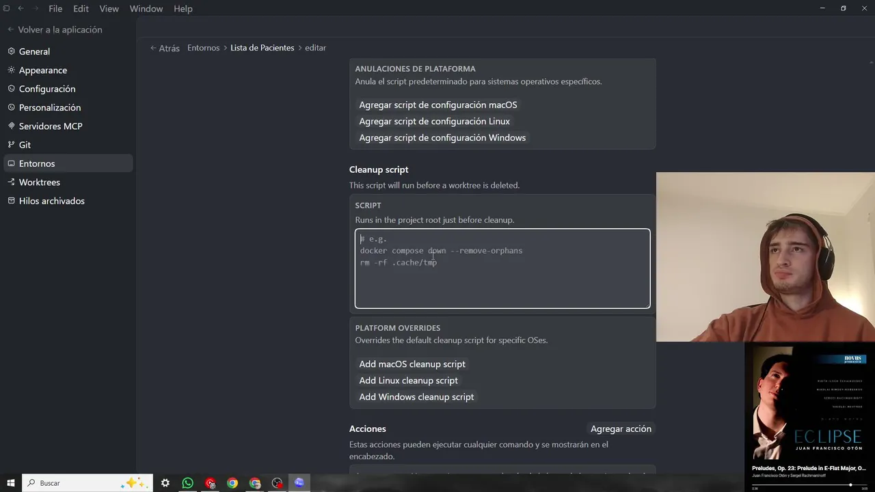Click the General gear icon in sidebar
The image size is (875, 492).
coord(11,51)
